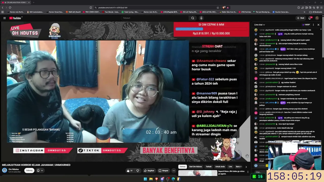
Task: Open Om Ndutss channel avatar
Action: click(5, 170)
